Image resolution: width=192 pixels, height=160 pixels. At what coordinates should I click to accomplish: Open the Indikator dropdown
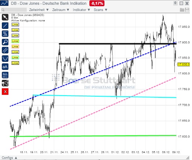click(81, 10)
